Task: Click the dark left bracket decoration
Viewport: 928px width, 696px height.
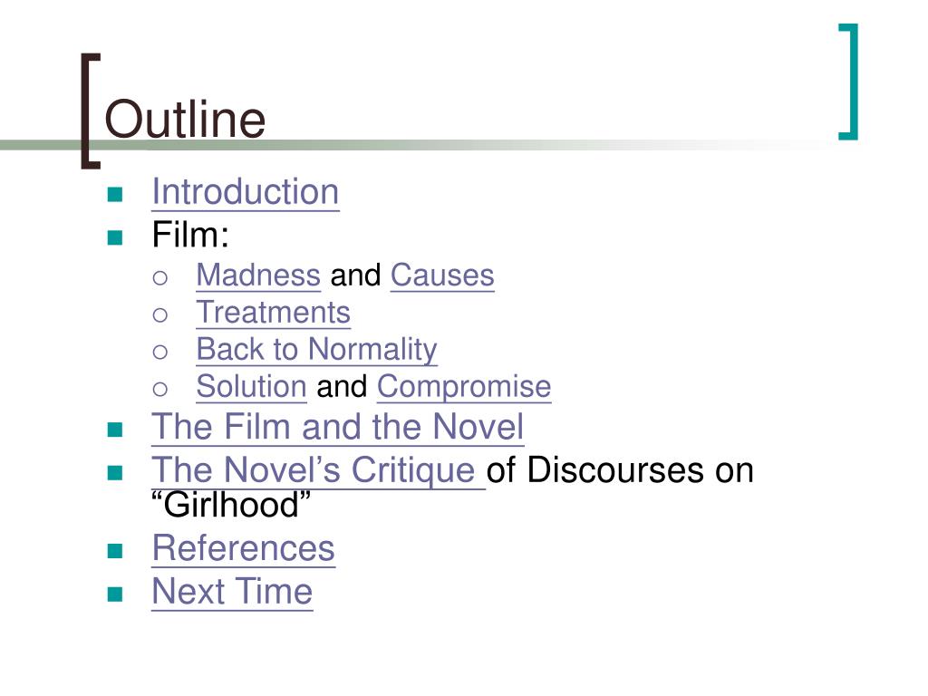Action: point(91,111)
